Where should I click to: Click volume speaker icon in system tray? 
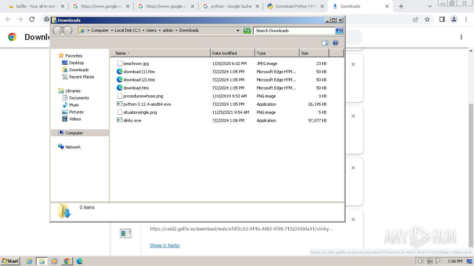pyautogui.click(x=421, y=261)
